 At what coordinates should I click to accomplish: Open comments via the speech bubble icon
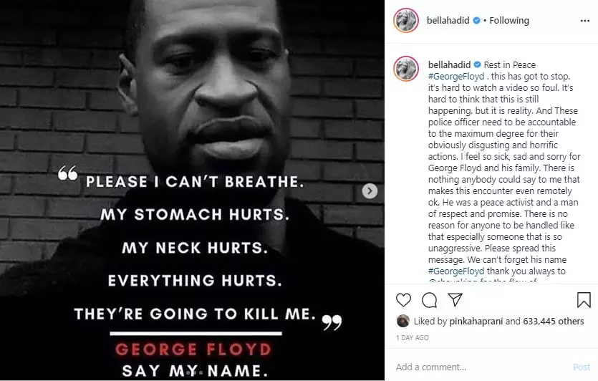coord(430,300)
